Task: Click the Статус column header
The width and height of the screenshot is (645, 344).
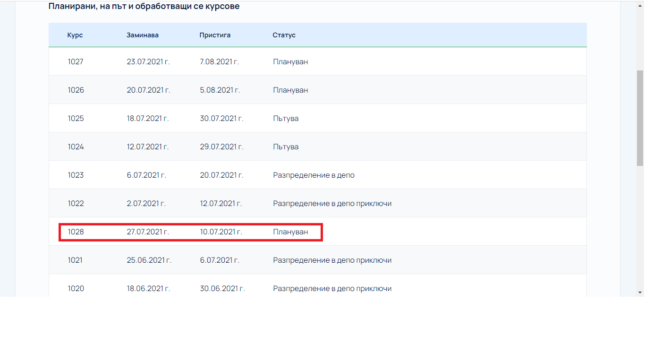Action: coord(284,35)
